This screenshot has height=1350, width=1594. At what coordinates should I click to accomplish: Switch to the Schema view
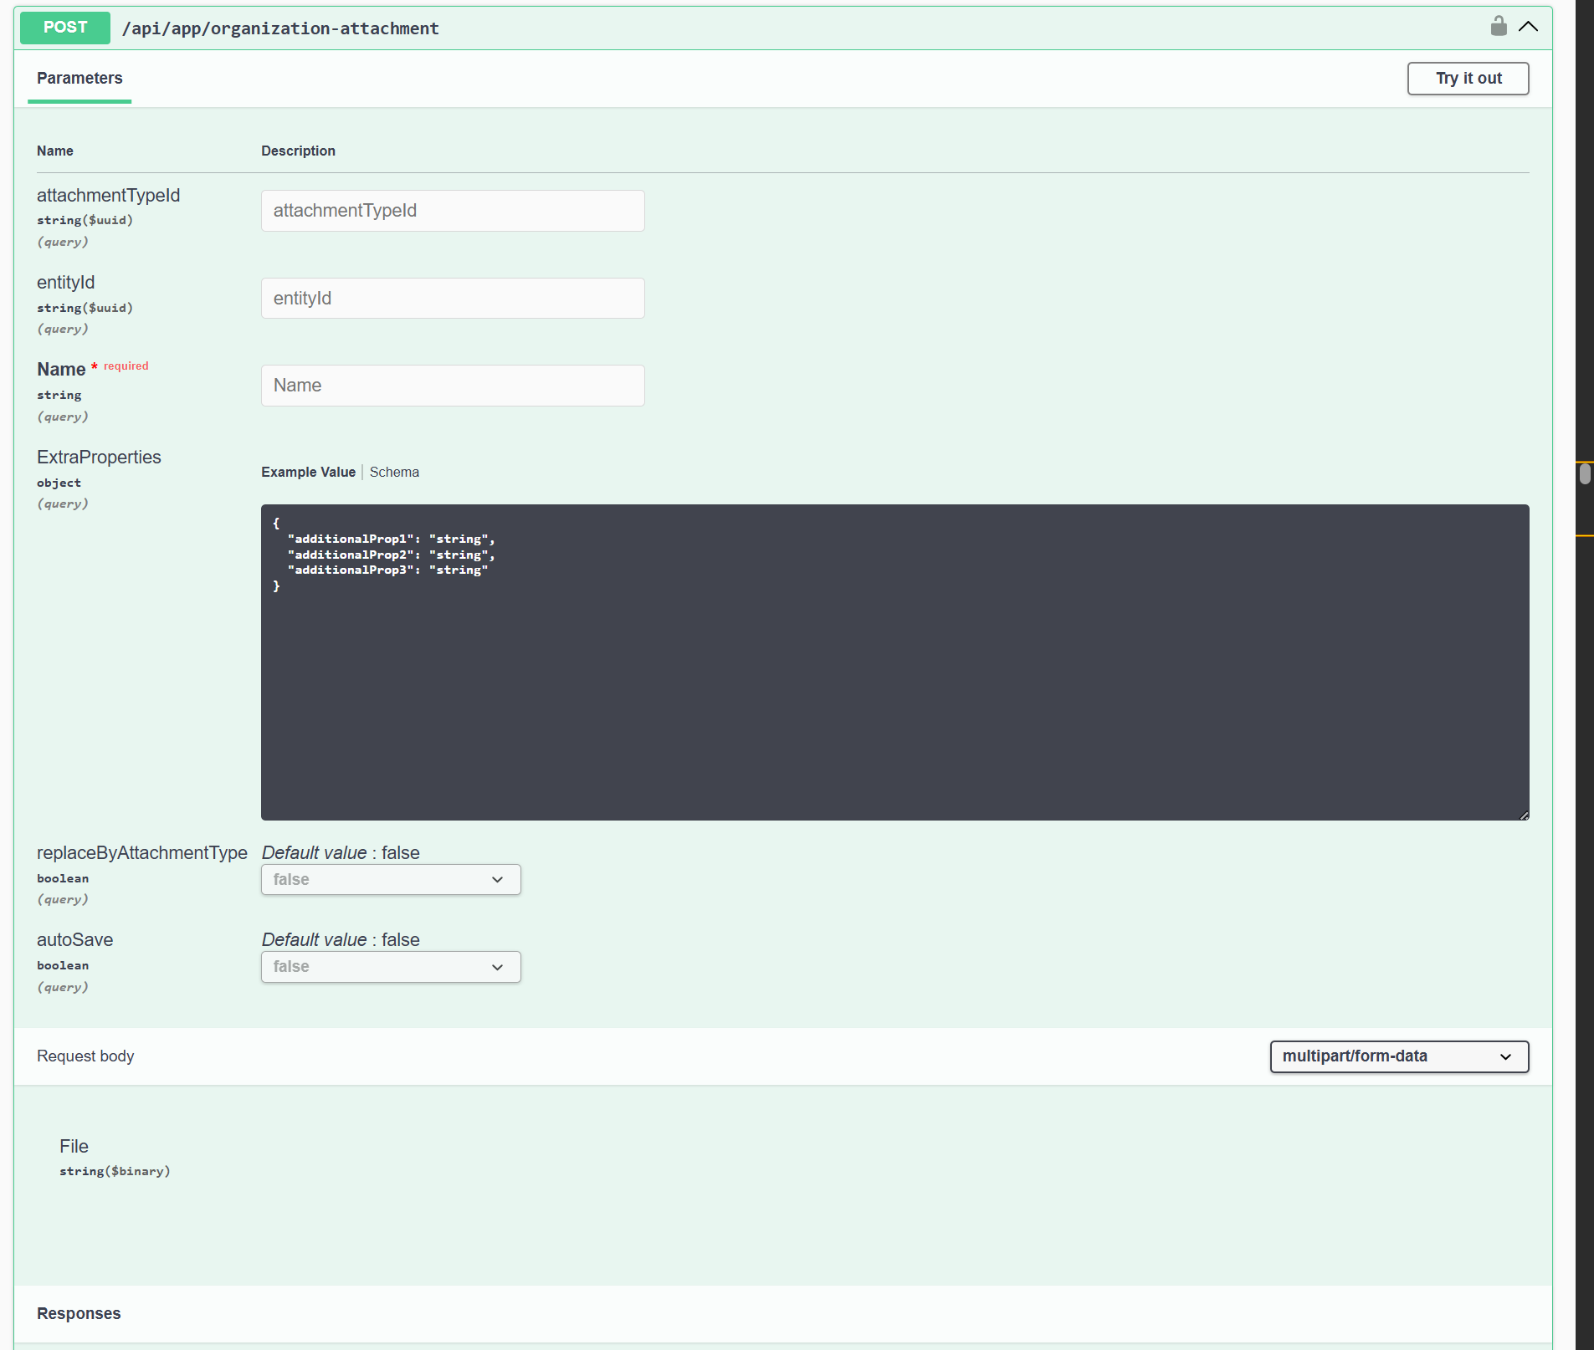click(394, 473)
